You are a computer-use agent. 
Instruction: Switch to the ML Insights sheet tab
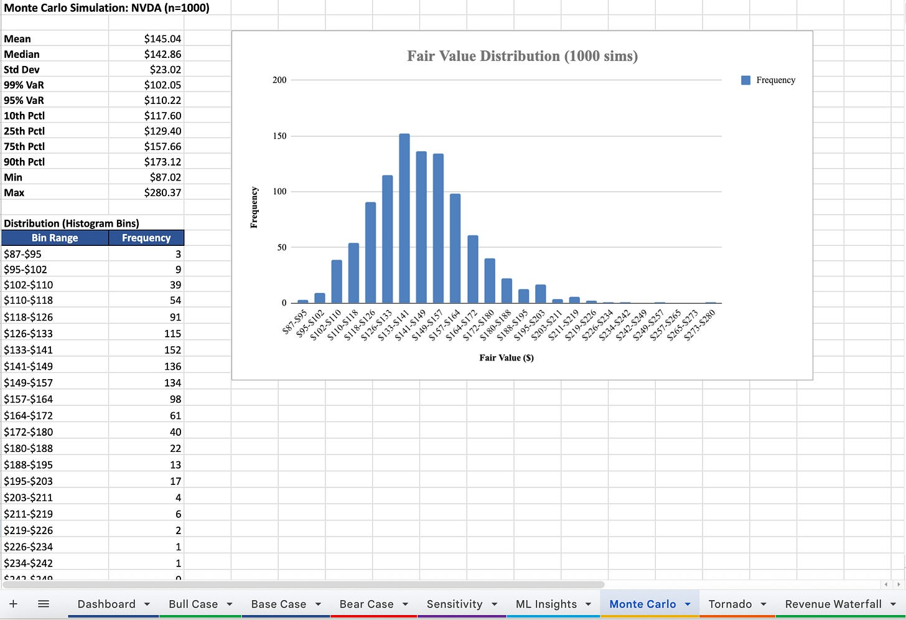pos(546,604)
